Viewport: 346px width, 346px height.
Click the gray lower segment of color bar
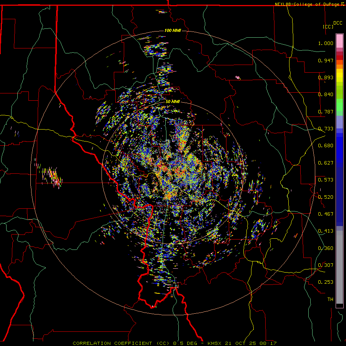[339, 267]
